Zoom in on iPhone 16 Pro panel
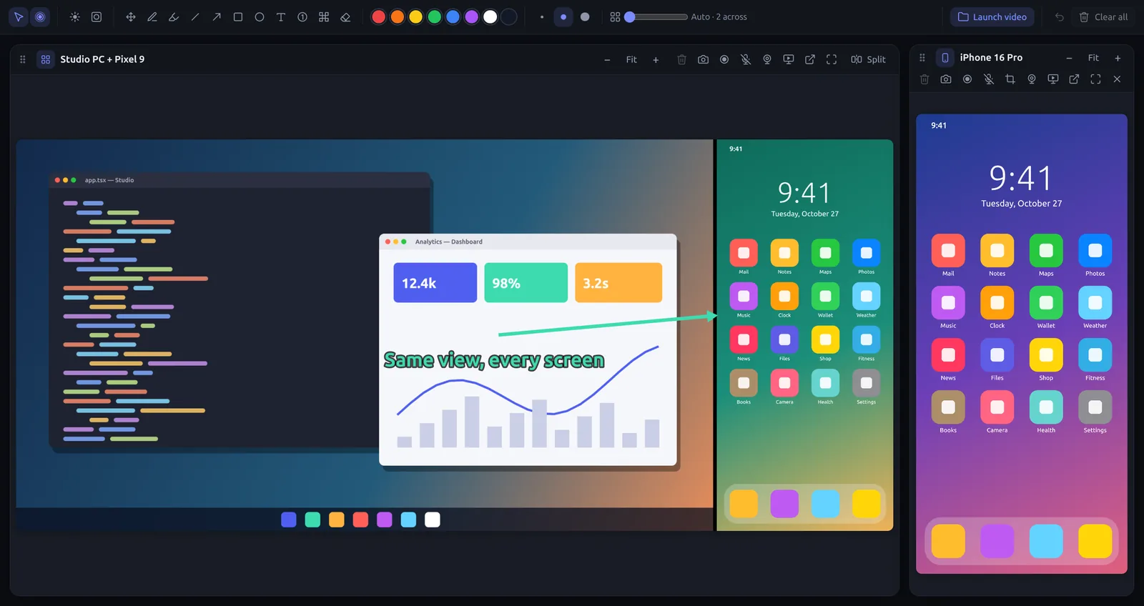Viewport: 1144px width, 606px height. [1118, 58]
